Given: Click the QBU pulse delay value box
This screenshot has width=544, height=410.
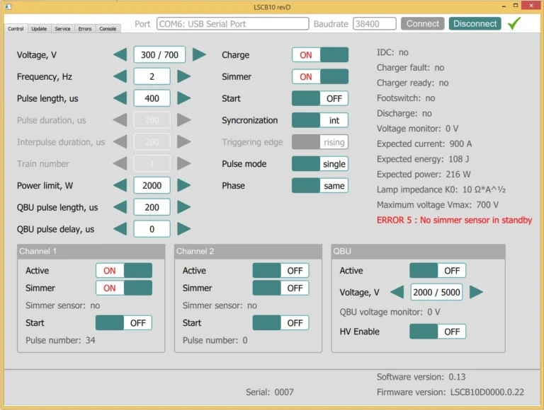Looking at the screenshot, I should [x=152, y=229].
